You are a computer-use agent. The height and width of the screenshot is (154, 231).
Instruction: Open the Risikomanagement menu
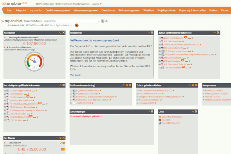tap(129, 11)
